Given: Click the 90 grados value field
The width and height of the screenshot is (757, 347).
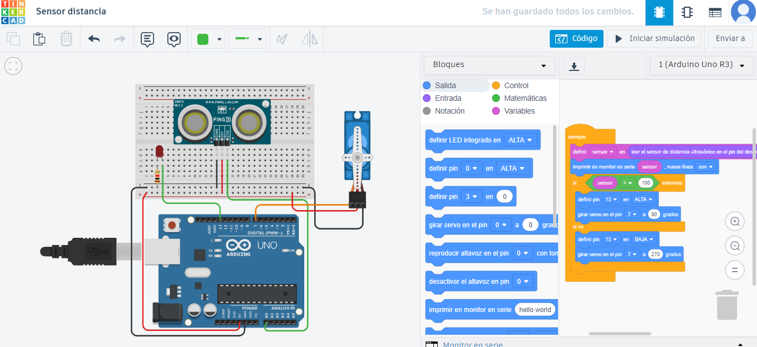Looking at the screenshot, I should (654, 214).
